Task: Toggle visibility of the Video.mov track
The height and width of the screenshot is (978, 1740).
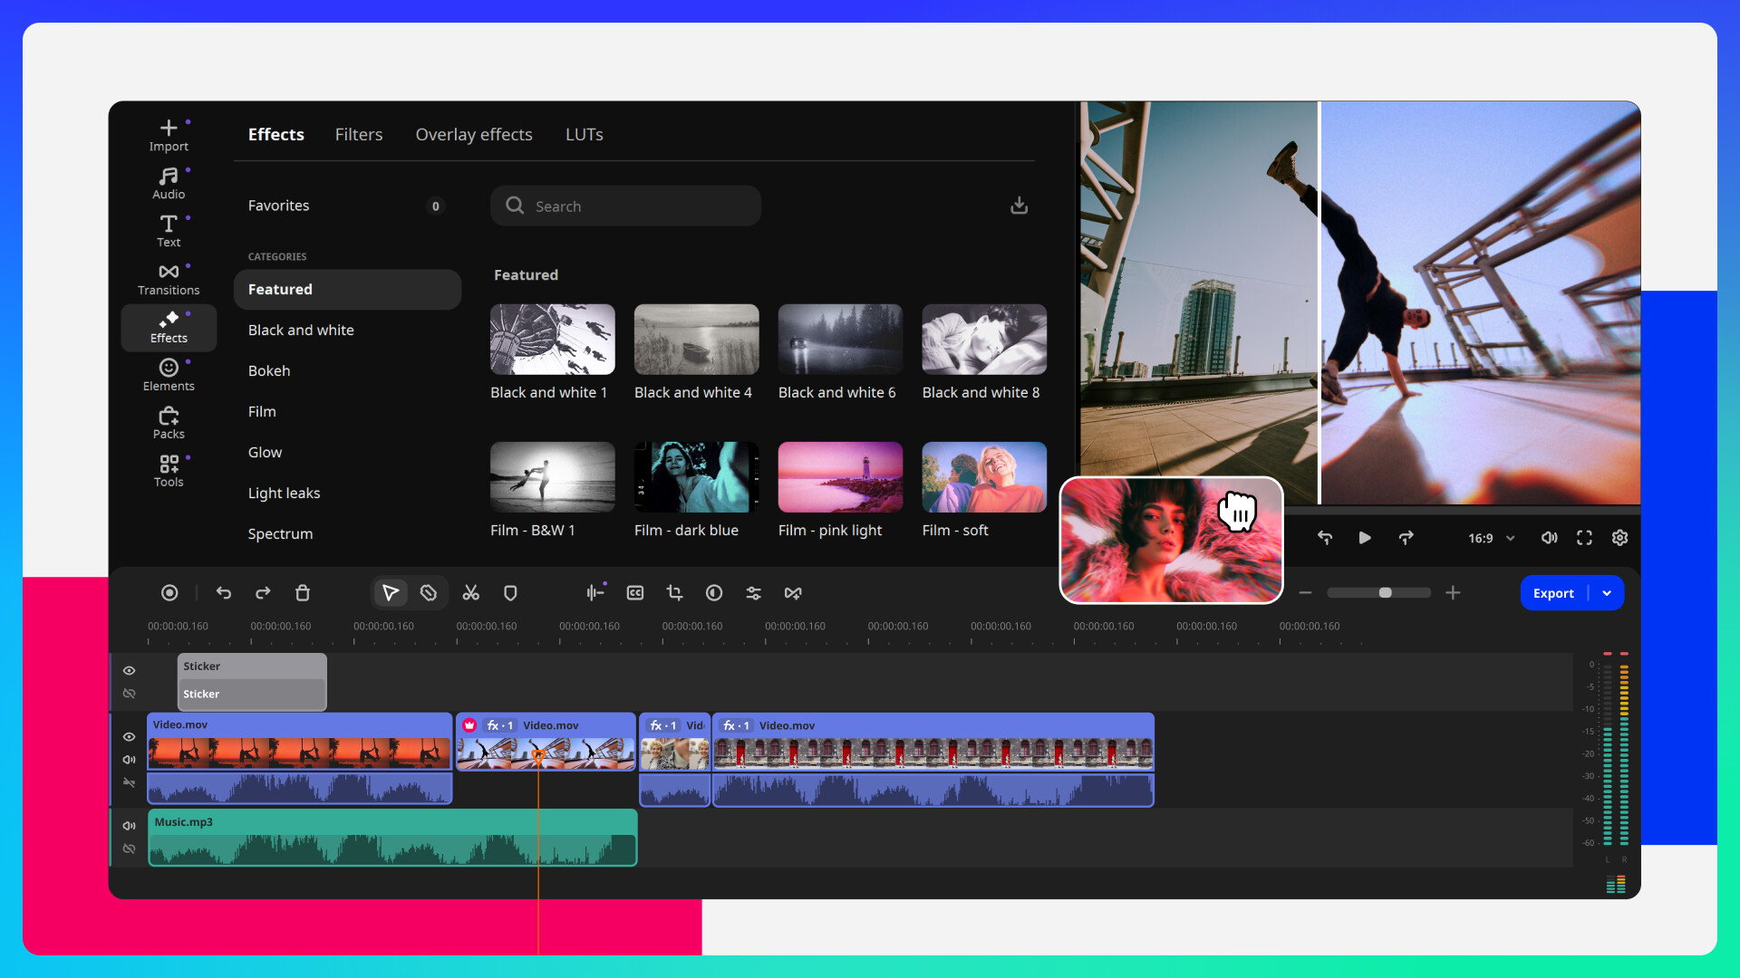Action: click(x=130, y=737)
